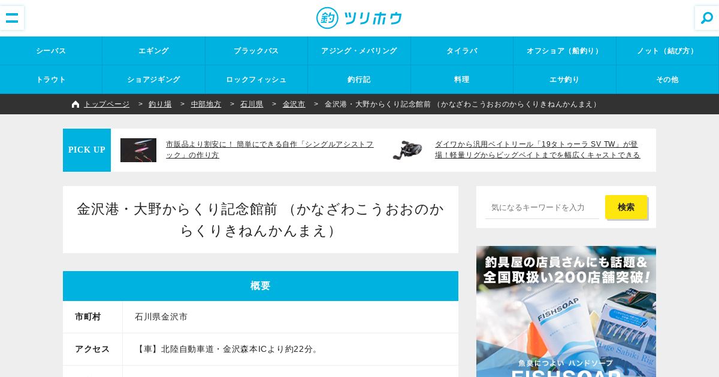Open the エギング category
This screenshot has width=719, height=377.
click(x=154, y=51)
